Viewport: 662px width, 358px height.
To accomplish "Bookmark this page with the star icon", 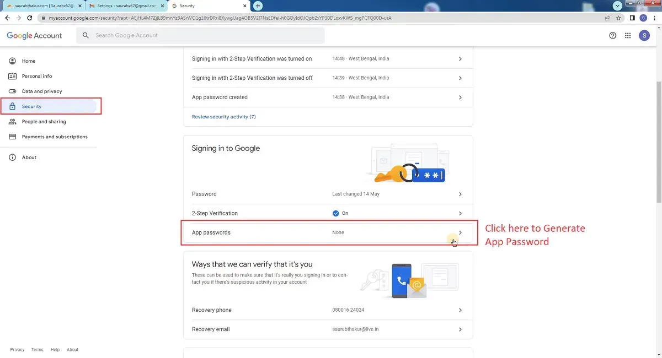I will pyautogui.click(x=618, y=18).
